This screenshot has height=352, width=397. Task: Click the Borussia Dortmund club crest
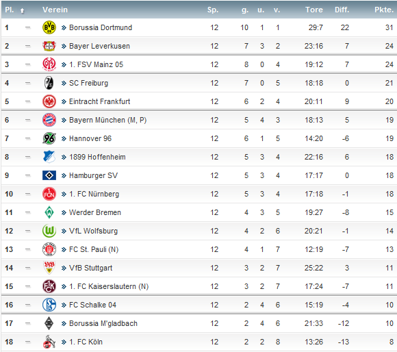[49, 27]
